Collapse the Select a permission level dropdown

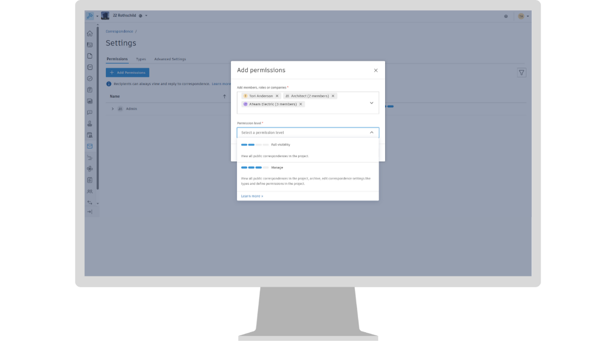[x=371, y=133]
